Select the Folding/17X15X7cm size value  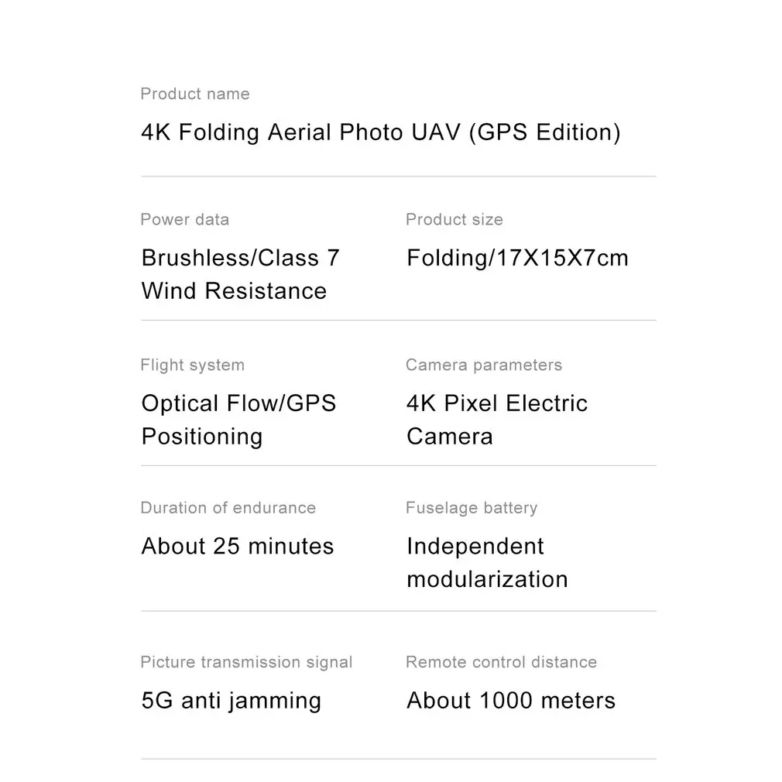(x=517, y=258)
